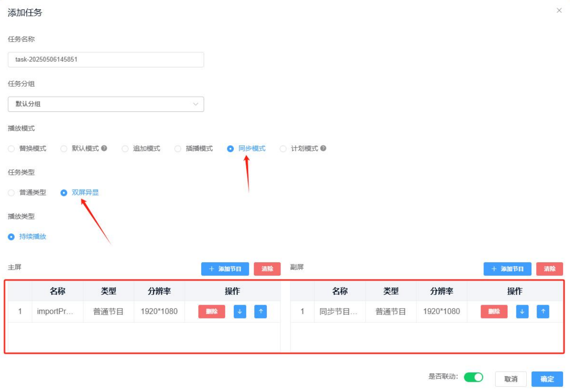570x390 pixels.
Task: Select 普通类型 task type
Action: [12, 193]
